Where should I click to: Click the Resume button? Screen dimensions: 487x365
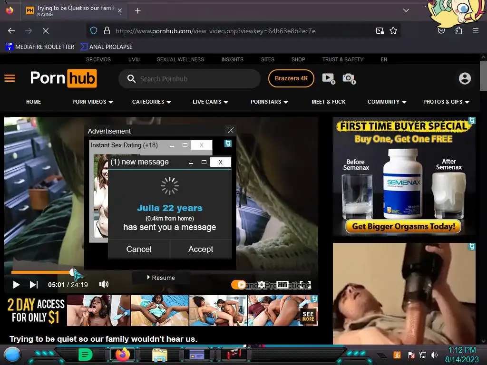click(x=161, y=278)
